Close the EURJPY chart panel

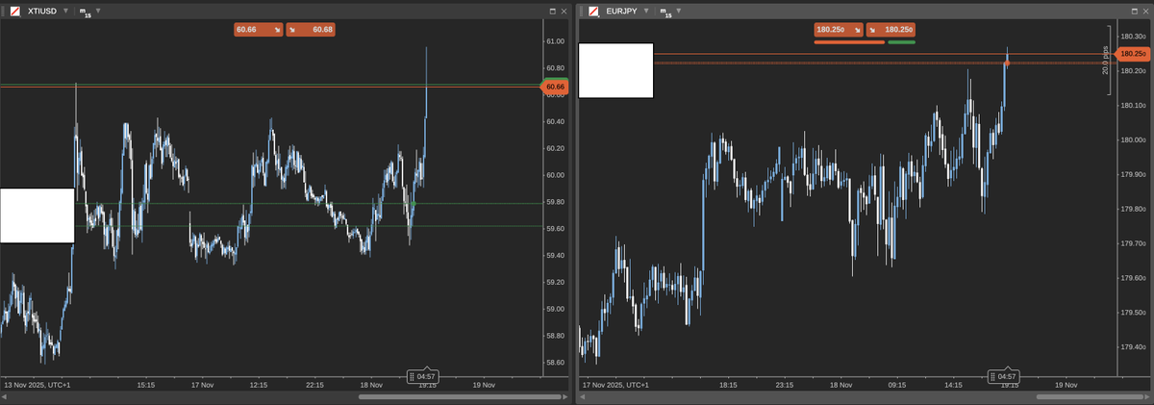[1143, 11]
